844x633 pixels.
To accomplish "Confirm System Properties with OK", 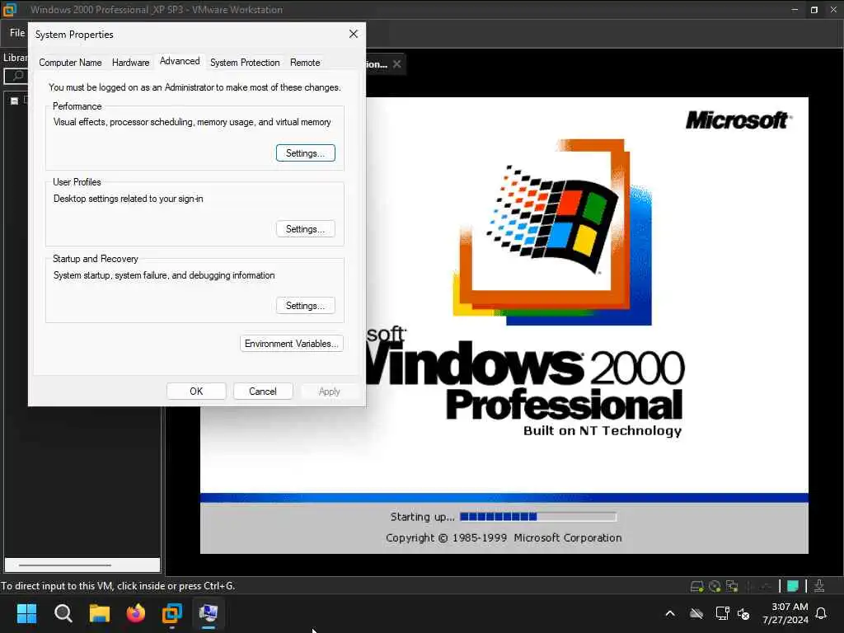I will [x=196, y=392].
